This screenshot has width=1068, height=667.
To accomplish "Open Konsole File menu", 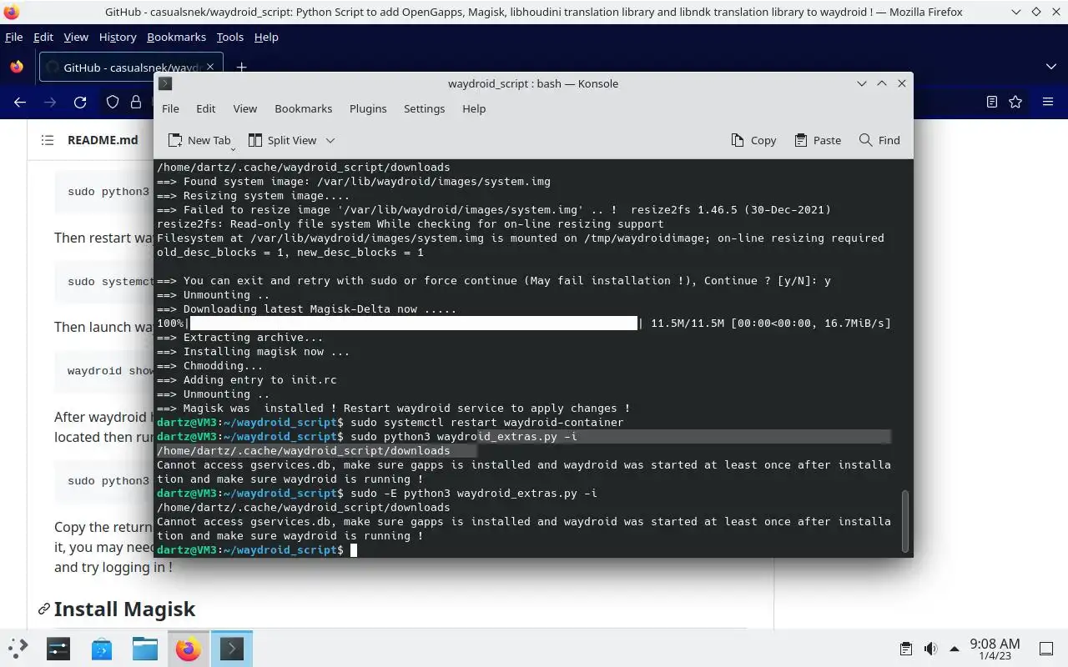I will pyautogui.click(x=170, y=108).
